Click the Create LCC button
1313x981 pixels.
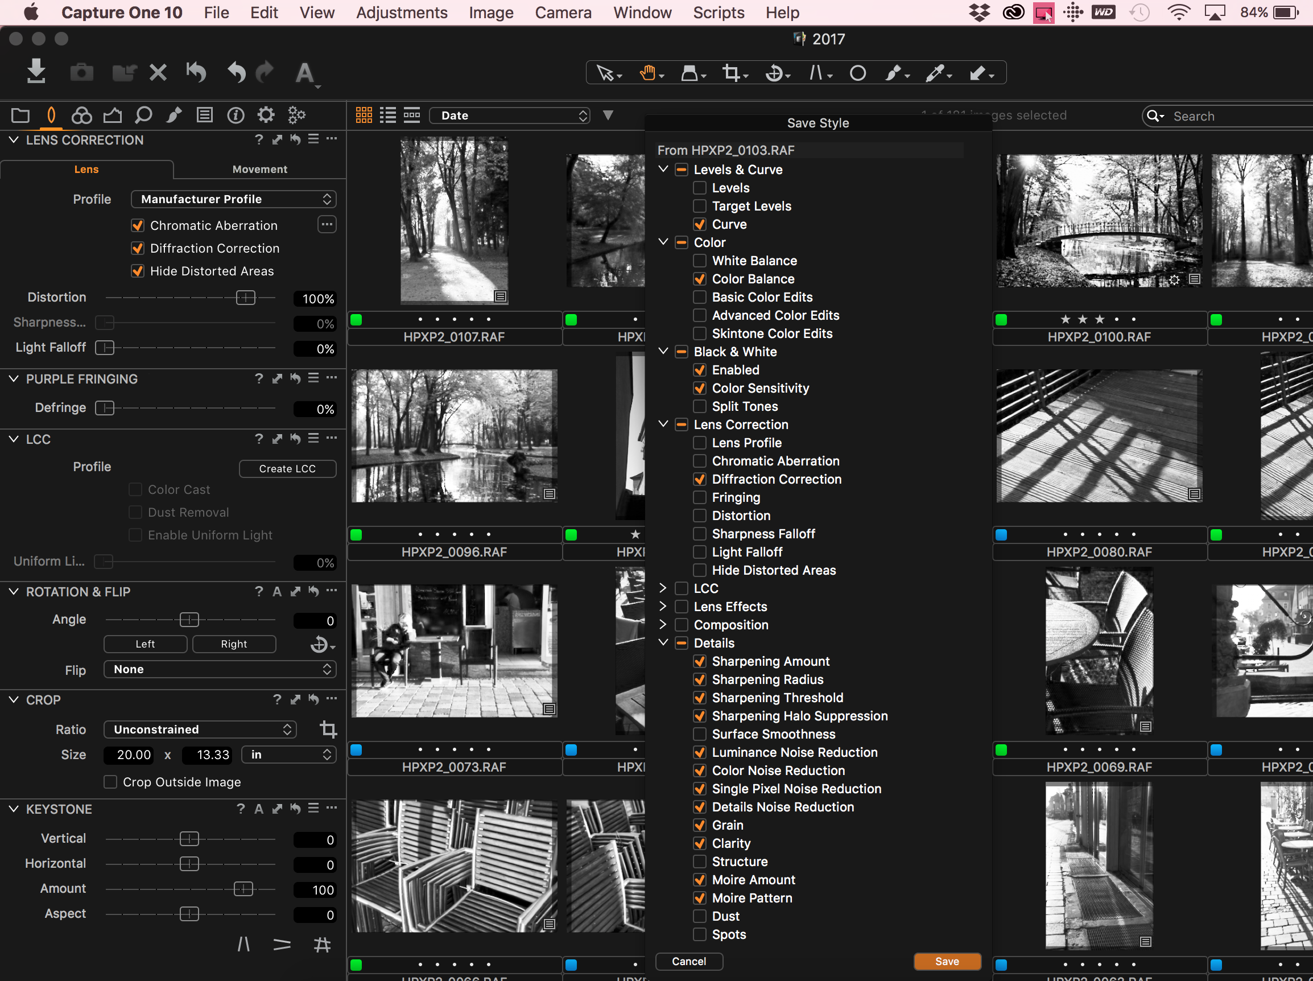pos(287,468)
